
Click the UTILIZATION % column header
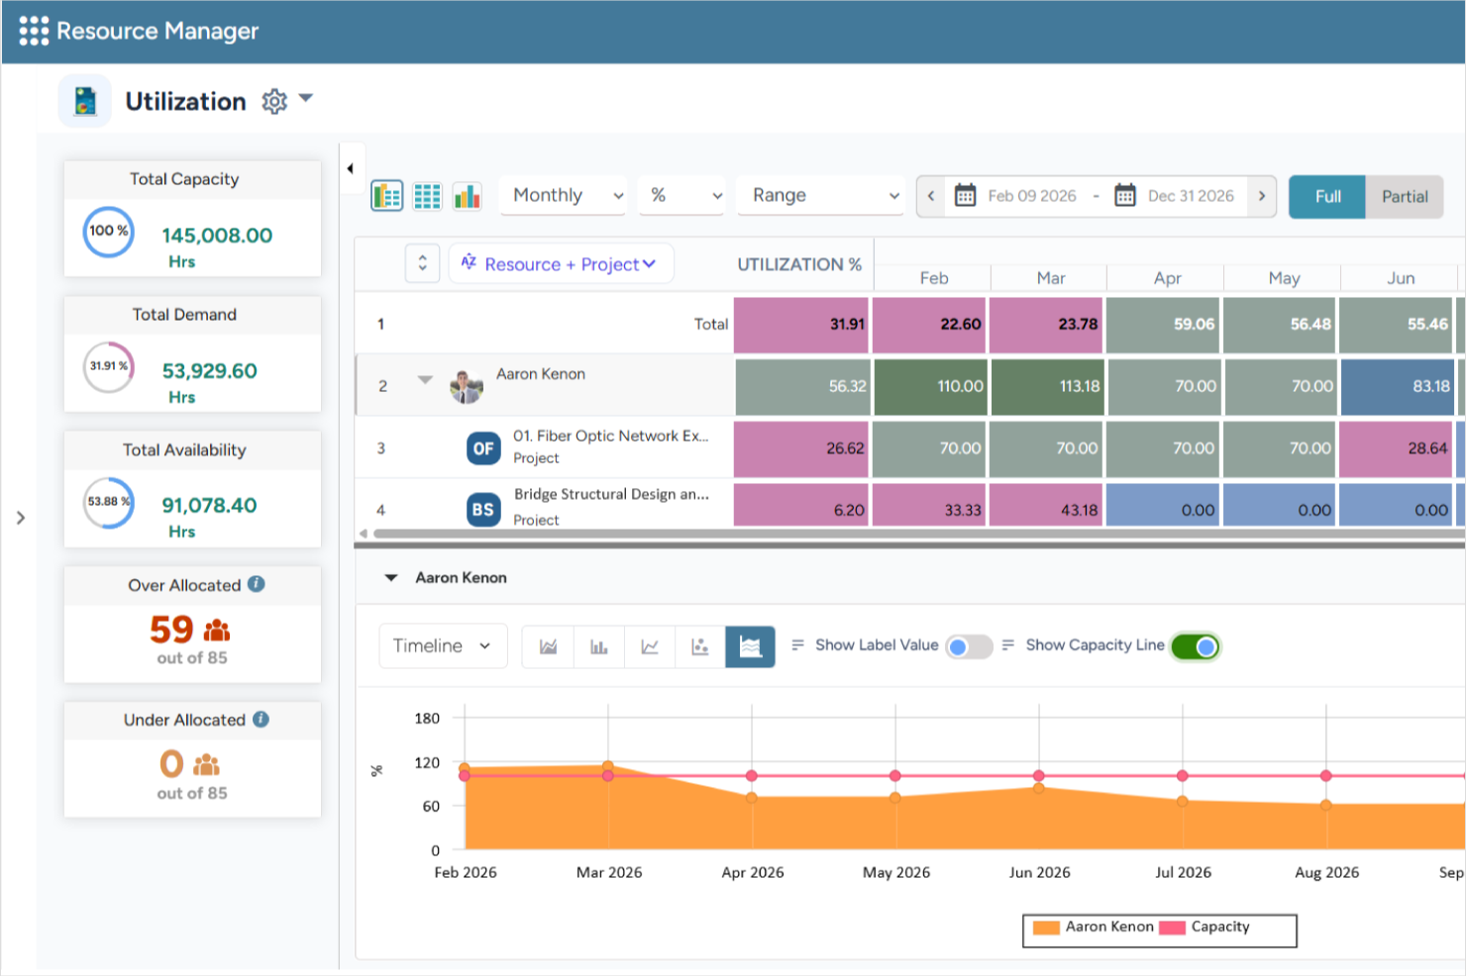coord(799,264)
